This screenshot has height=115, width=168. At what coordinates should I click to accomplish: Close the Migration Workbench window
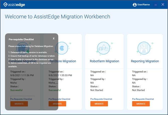coord(163,5)
